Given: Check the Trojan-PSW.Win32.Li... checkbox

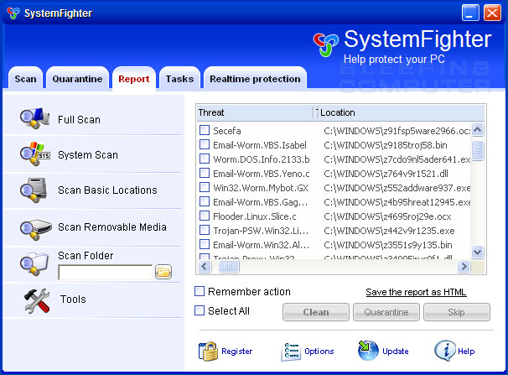Looking at the screenshot, I should click(205, 230).
